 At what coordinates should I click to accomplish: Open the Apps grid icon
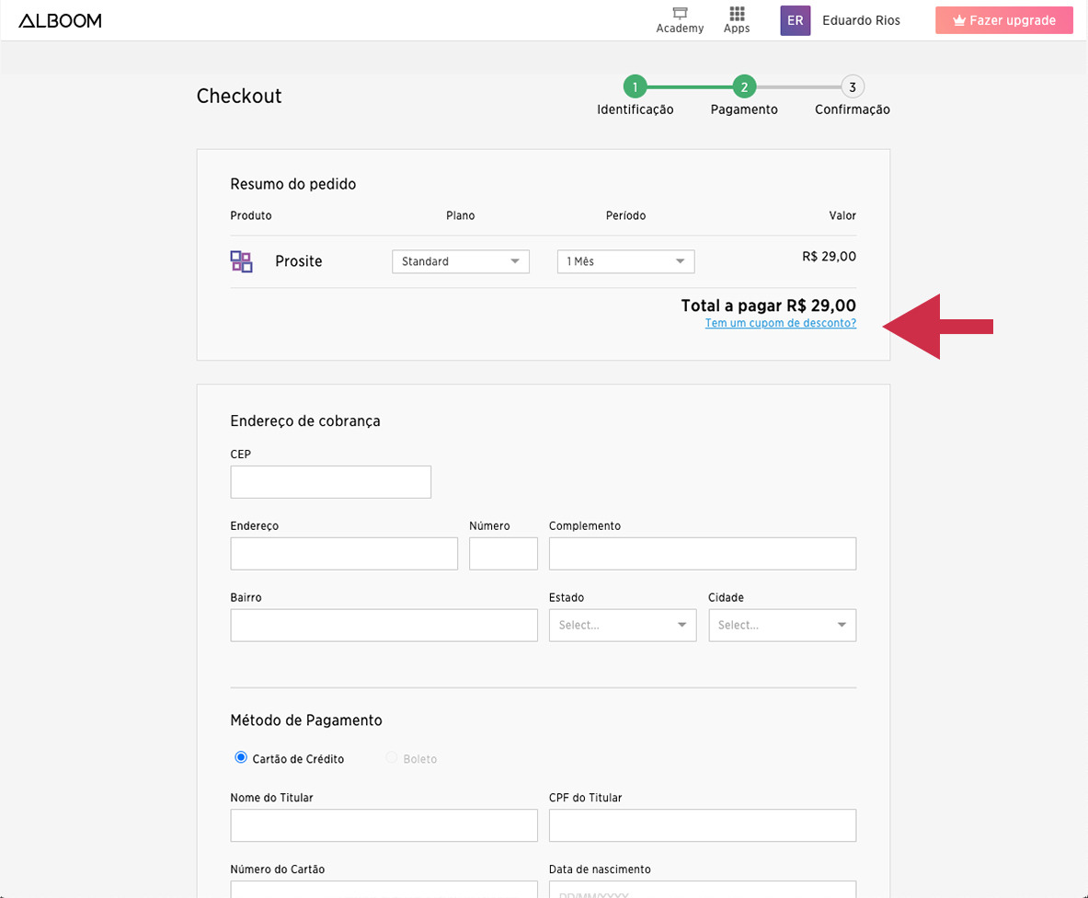click(737, 14)
